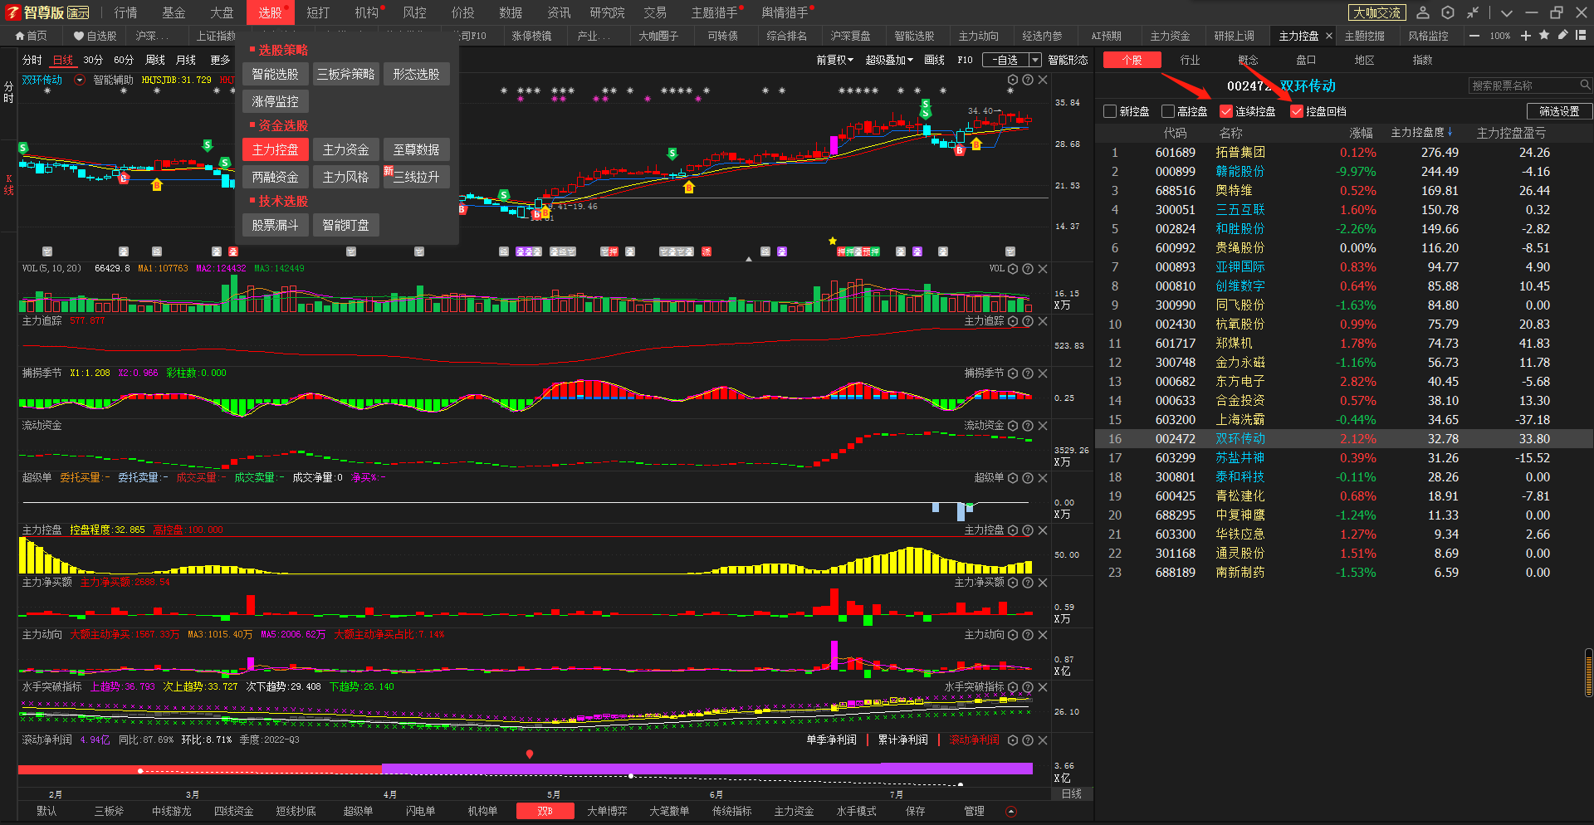Open settings icon of the 主力净买额 panel

click(x=1013, y=583)
